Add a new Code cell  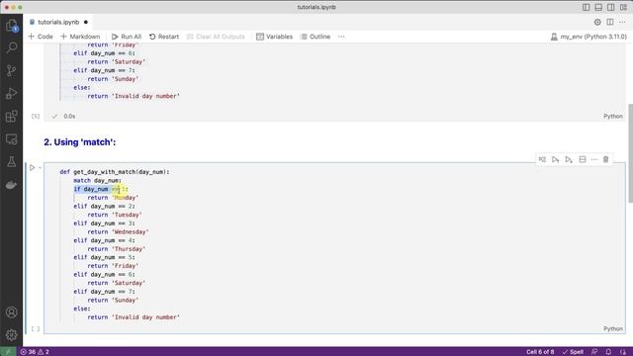point(41,37)
